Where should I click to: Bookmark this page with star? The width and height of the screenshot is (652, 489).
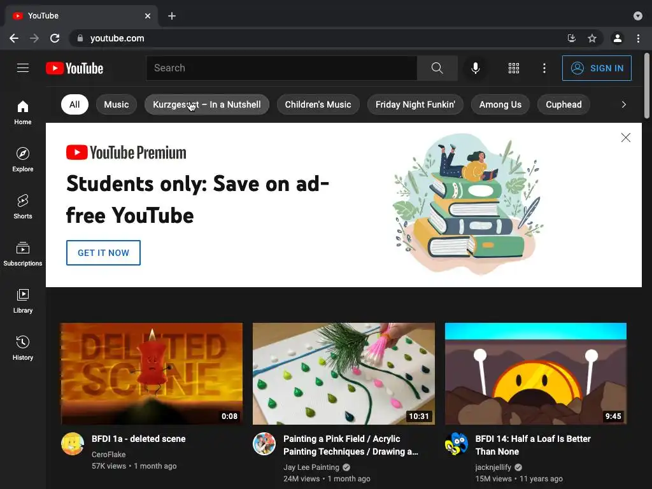pyautogui.click(x=592, y=38)
